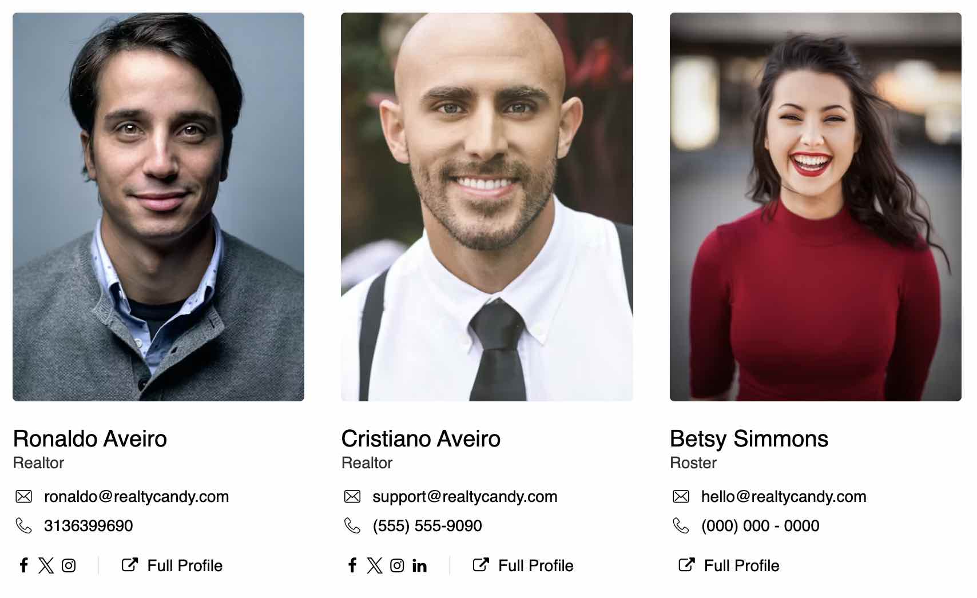Open Ronaldo Aveiro's Instagram icon

click(69, 565)
